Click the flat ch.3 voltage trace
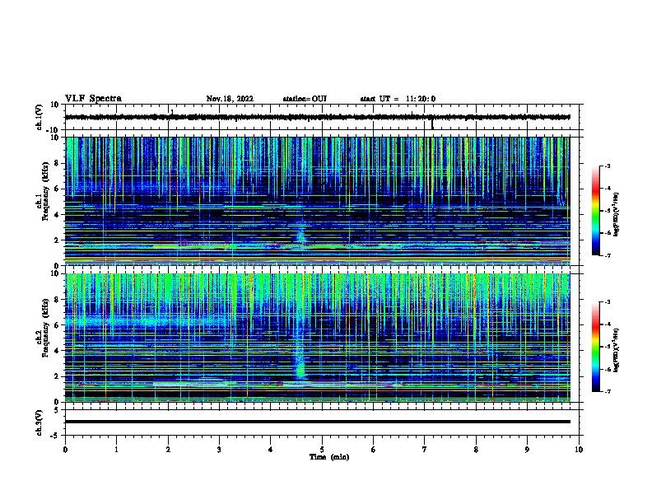 tap(317, 422)
